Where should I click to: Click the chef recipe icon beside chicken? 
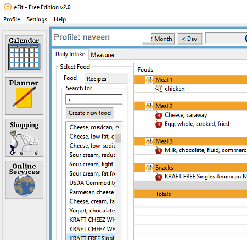click(159, 89)
